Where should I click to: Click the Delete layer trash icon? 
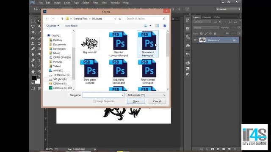tap(235, 149)
